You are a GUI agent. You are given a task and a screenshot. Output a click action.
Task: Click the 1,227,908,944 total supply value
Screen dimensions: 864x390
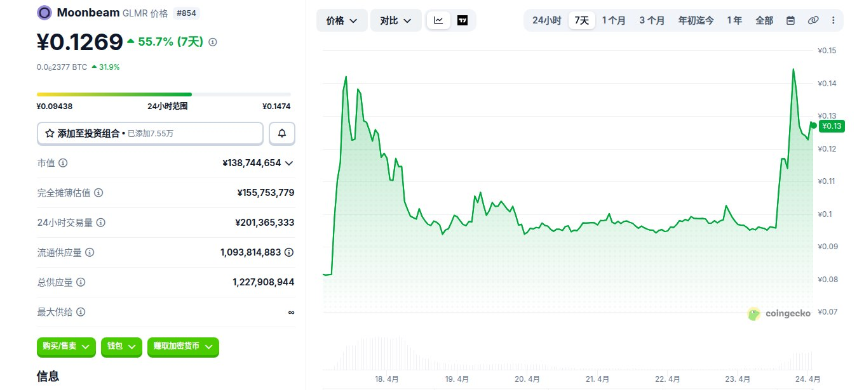coord(264,282)
